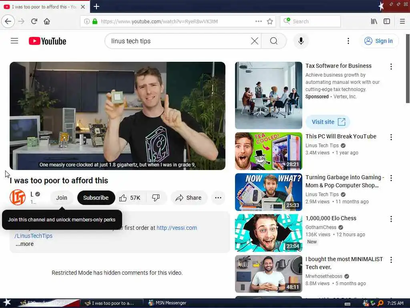Dislike the video with thumbs down

(156, 198)
